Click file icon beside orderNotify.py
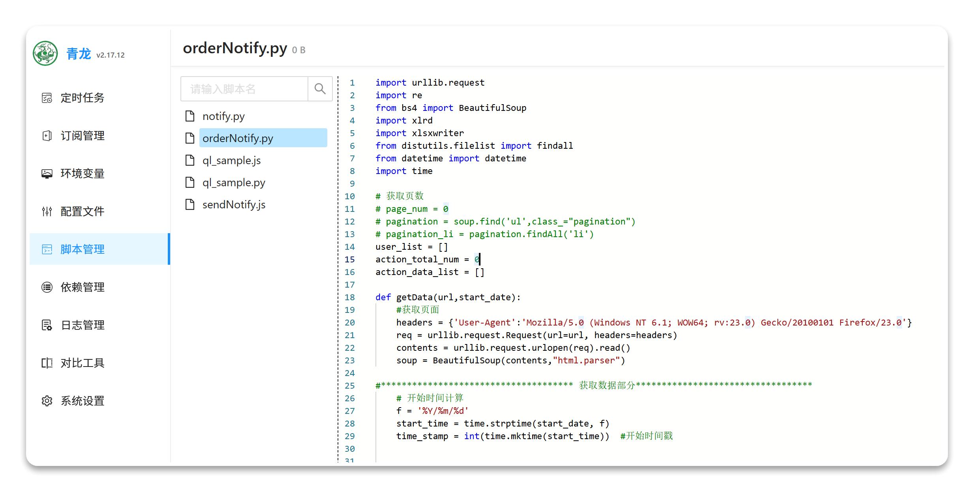This screenshot has height=492, width=974. click(x=190, y=138)
